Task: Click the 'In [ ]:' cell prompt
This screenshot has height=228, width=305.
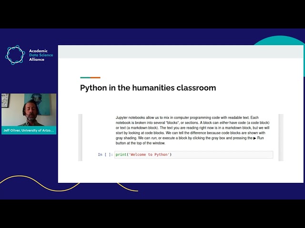Action: (x=105, y=155)
